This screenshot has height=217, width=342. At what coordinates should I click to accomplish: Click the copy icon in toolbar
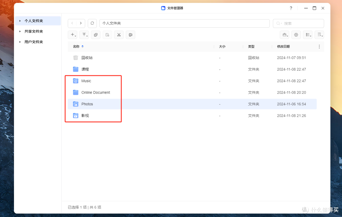[x=96, y=35]
